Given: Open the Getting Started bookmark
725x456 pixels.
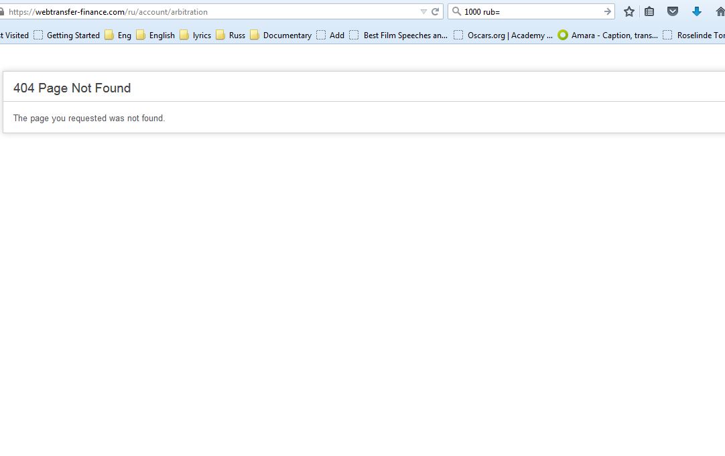Looking at the screenshot, I should (x=66, y=35).
